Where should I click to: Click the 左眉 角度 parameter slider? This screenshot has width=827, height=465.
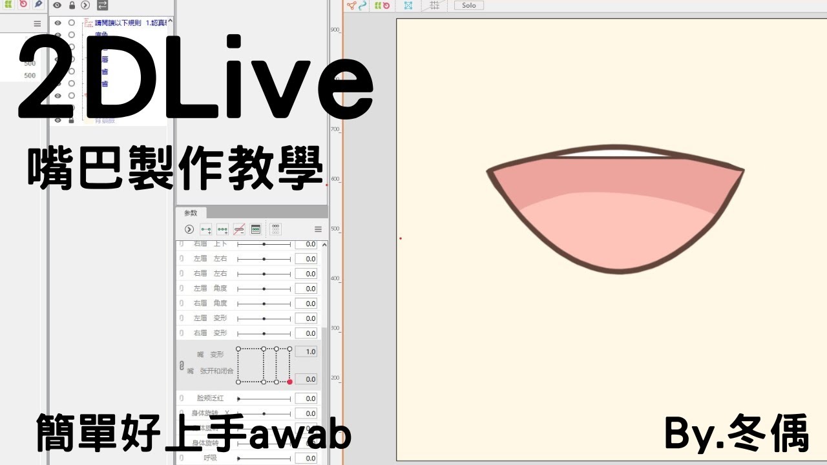pyautogui.click(x=264, y=289)
